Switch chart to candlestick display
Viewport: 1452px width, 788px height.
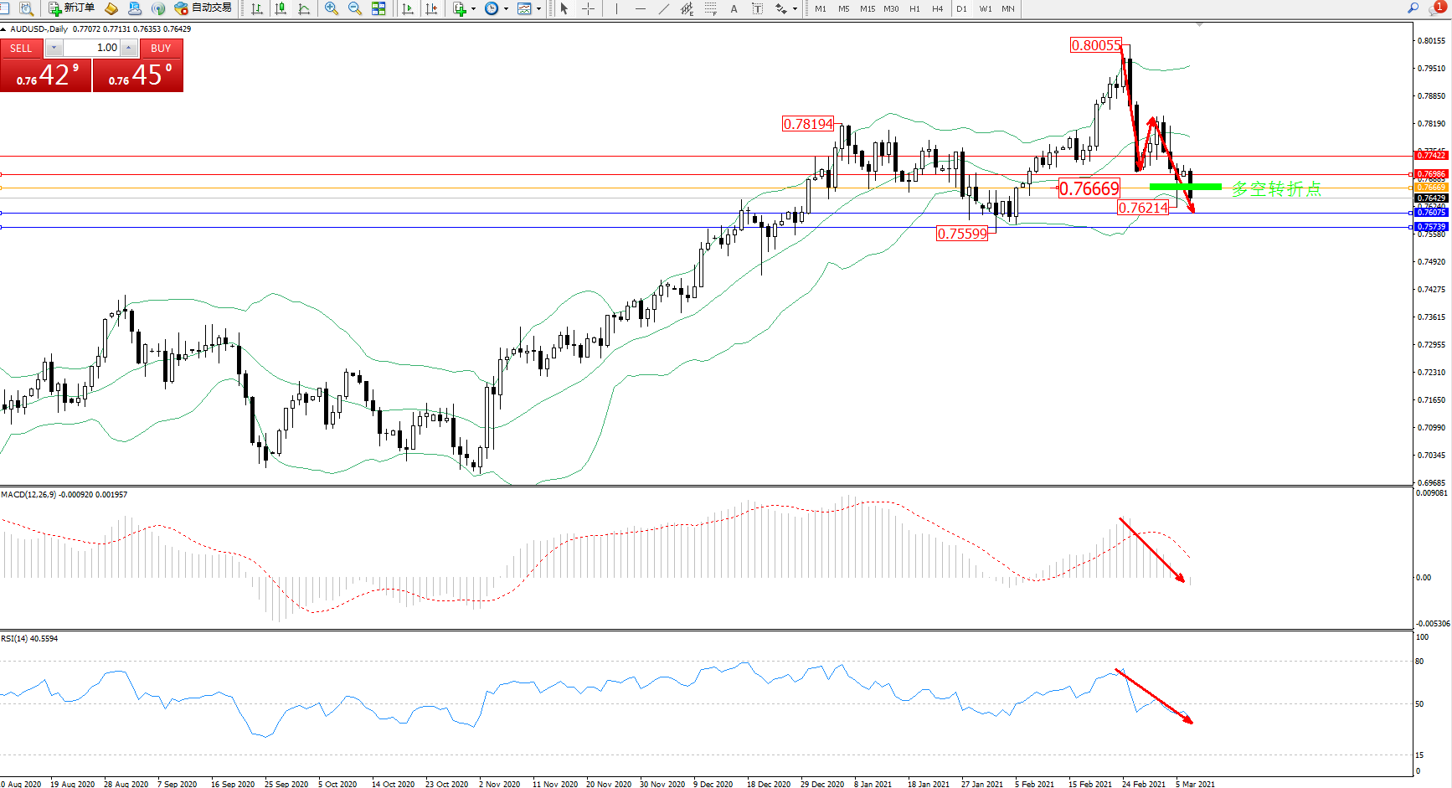pos(281,8)
